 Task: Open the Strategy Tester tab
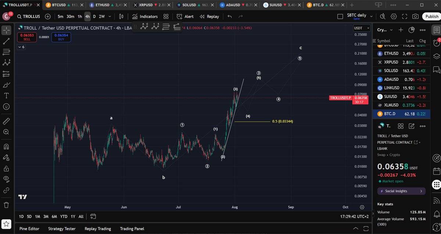[x=62, y=228]
